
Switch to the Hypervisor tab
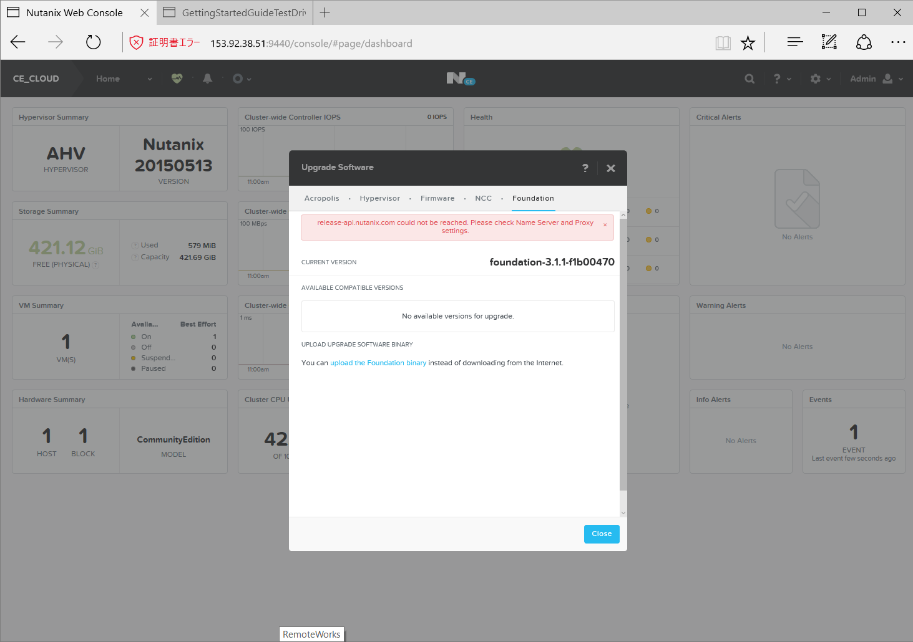click(x=380, y=198)
